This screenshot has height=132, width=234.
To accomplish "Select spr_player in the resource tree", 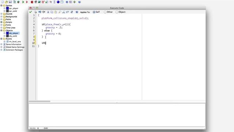I will pyautogui.click(x=14, y=8).
